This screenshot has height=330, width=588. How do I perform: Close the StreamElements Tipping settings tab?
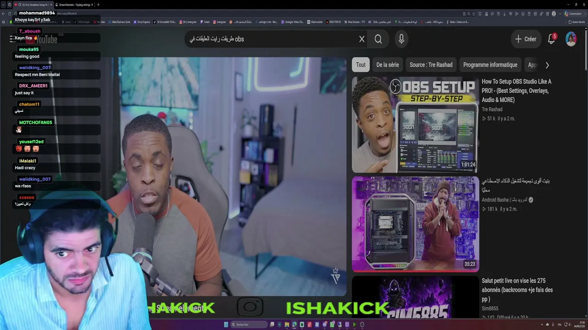[x=91, y=5]
